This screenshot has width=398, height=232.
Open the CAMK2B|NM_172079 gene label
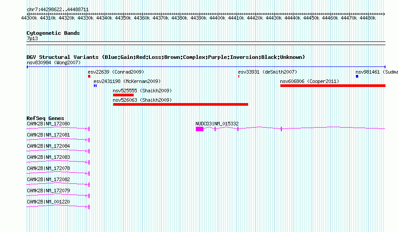(48, 191)
